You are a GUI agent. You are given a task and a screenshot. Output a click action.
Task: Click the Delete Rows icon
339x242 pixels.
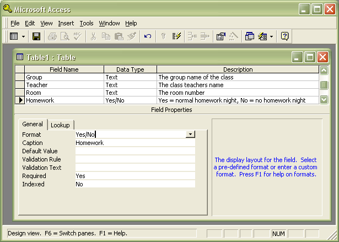[205, 36]
